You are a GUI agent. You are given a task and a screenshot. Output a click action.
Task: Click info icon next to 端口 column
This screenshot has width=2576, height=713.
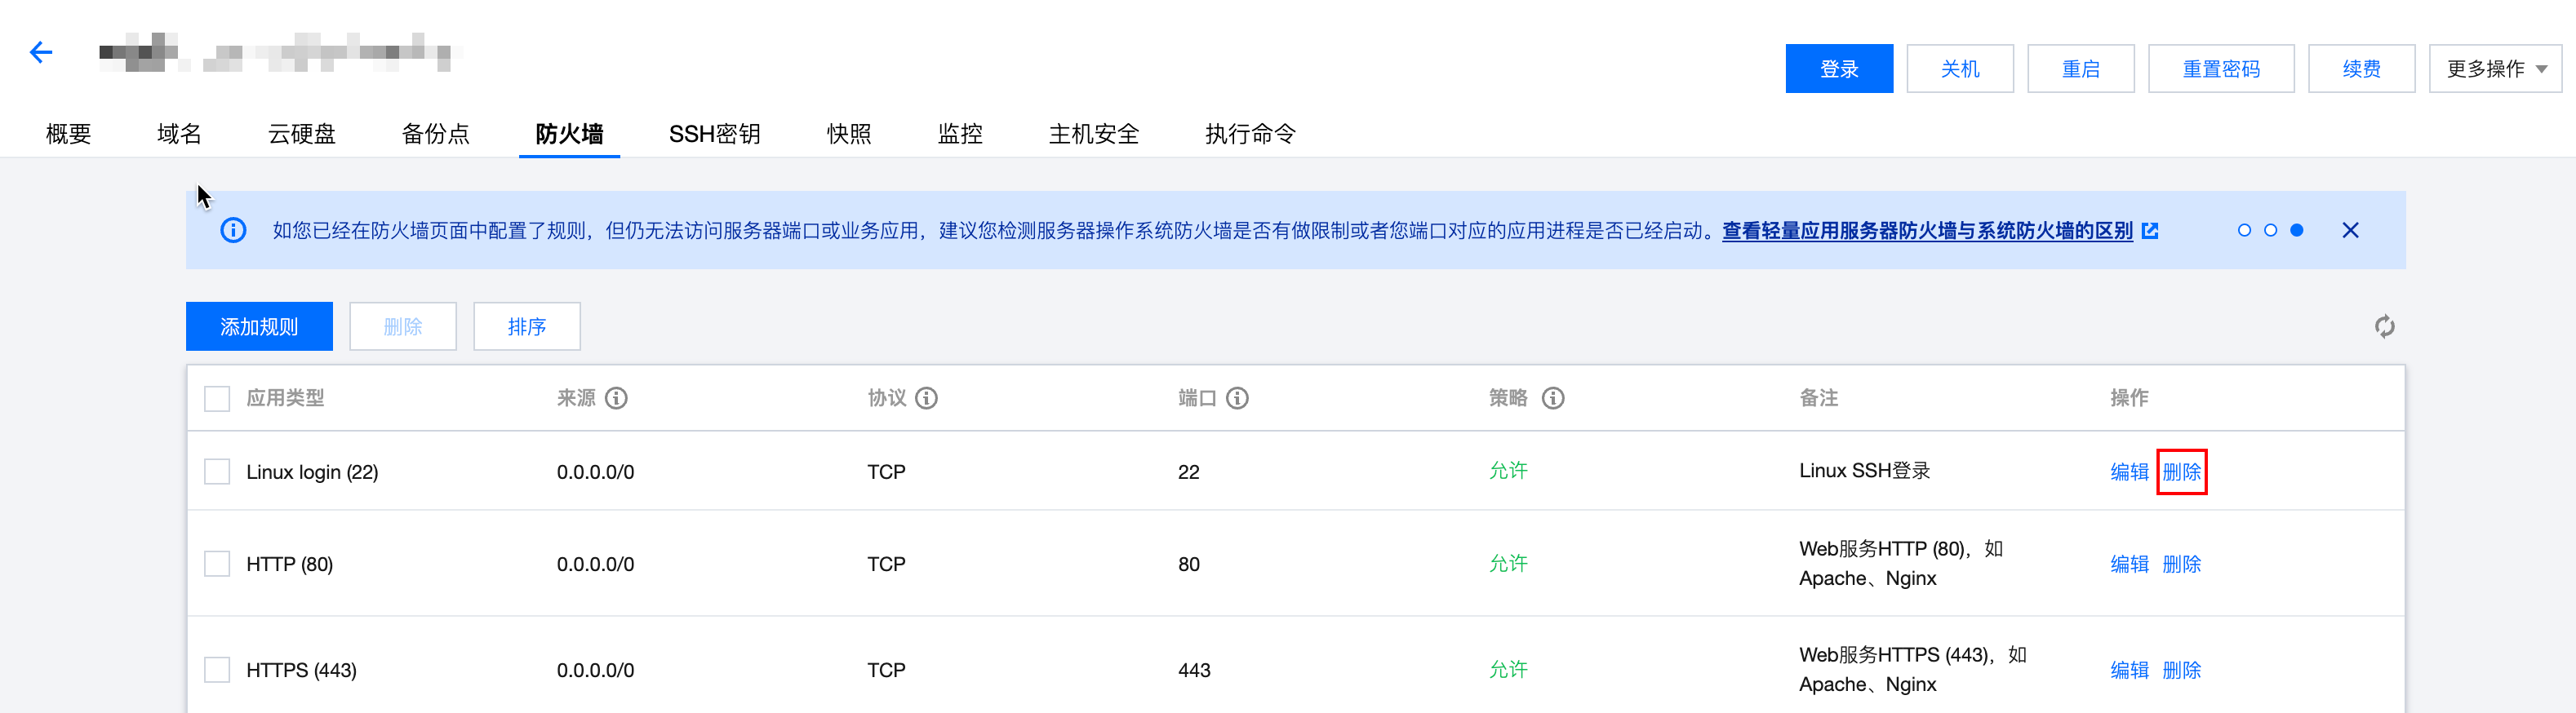coord(1237,398)
